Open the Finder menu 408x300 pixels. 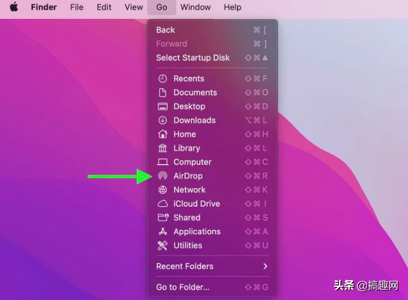(x=44, y=7)
